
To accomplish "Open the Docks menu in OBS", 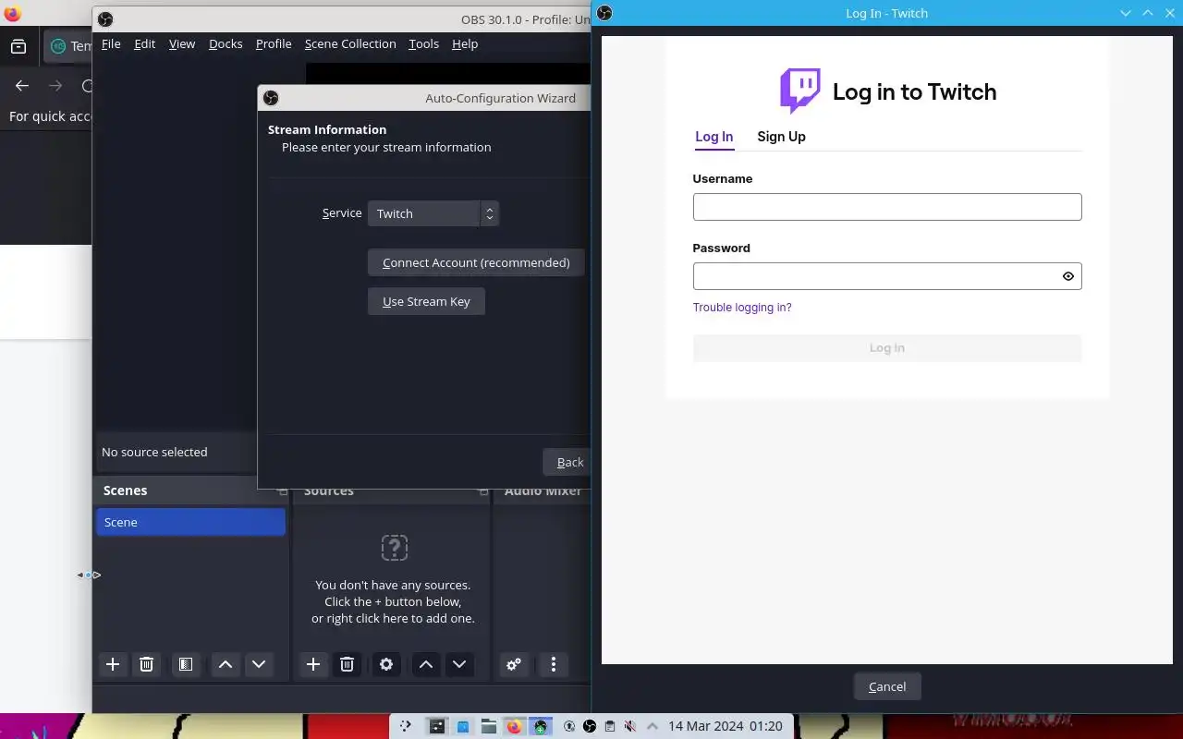I will (x=226, y=43).
